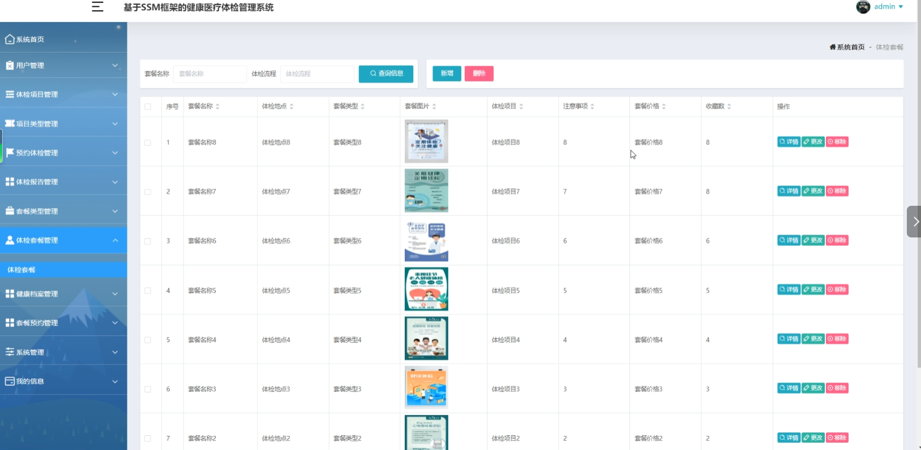
Task: Click the 查询信息 search button
Action: point(386,73)
